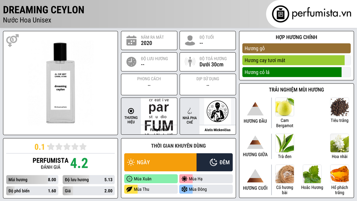Click the Cam Bergamot note image

[284, 107]
